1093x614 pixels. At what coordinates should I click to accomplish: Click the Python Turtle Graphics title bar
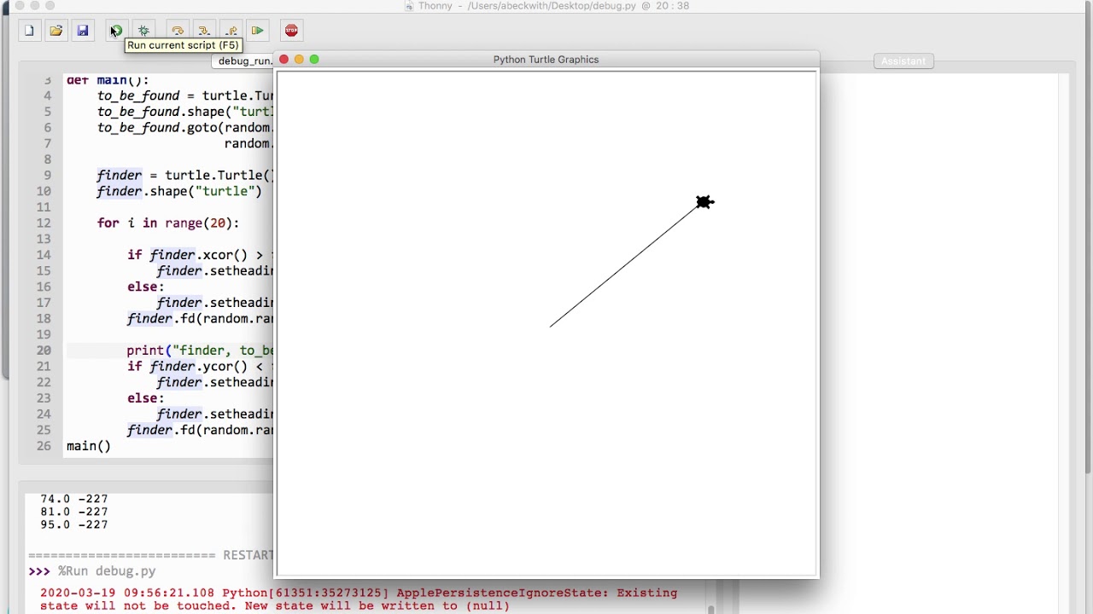[546, 60]
